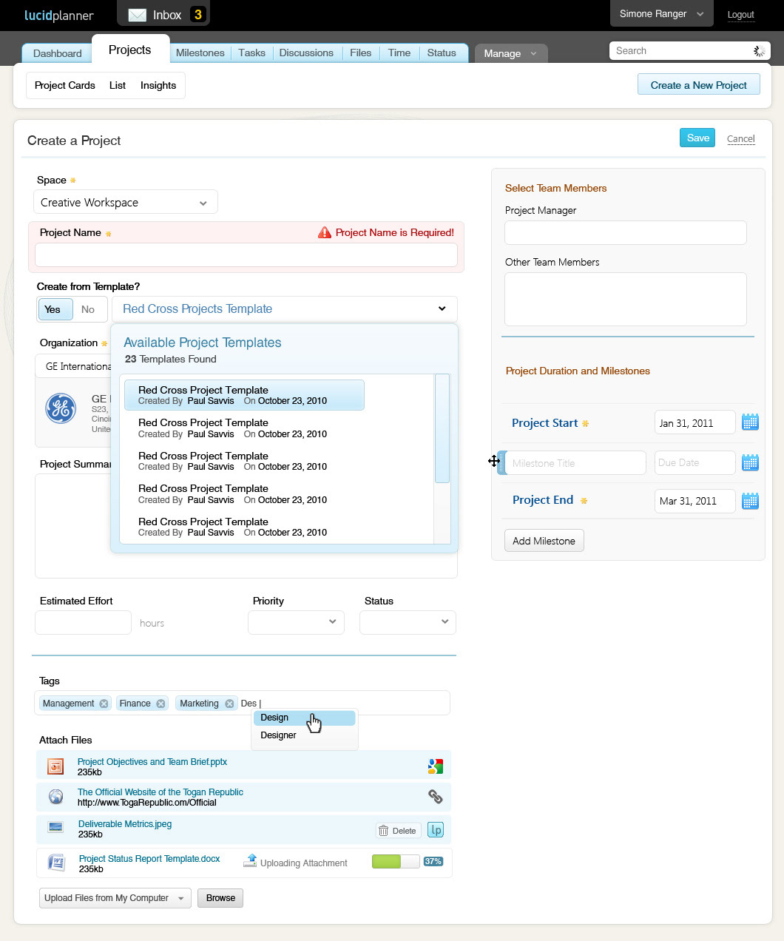The width and height of the screenshot is (784, 941).
Task: Click Add Milestone button
Action: [544, 541]
